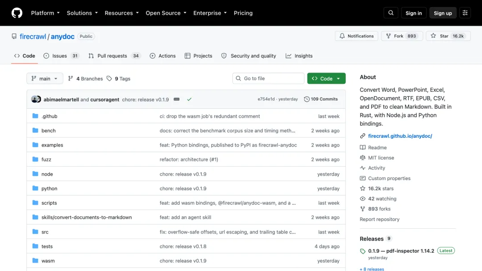The width and height of the screenshot is (482, 271).
Task: Click the .github folder icon
Action: [x=35, y=116]
